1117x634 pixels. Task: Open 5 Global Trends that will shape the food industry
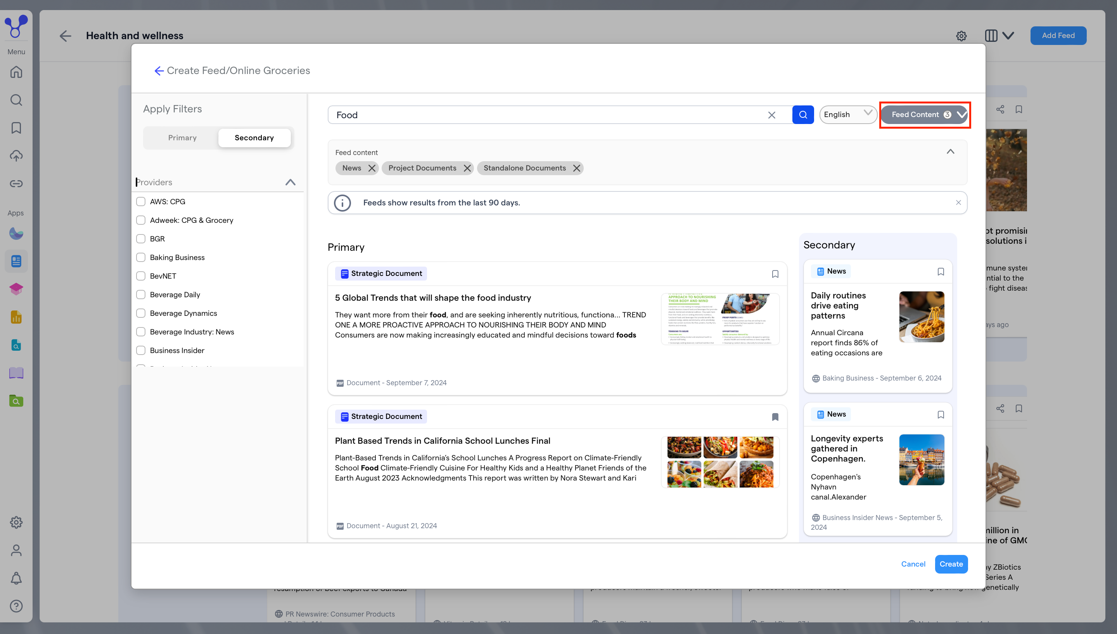[433, 298]
